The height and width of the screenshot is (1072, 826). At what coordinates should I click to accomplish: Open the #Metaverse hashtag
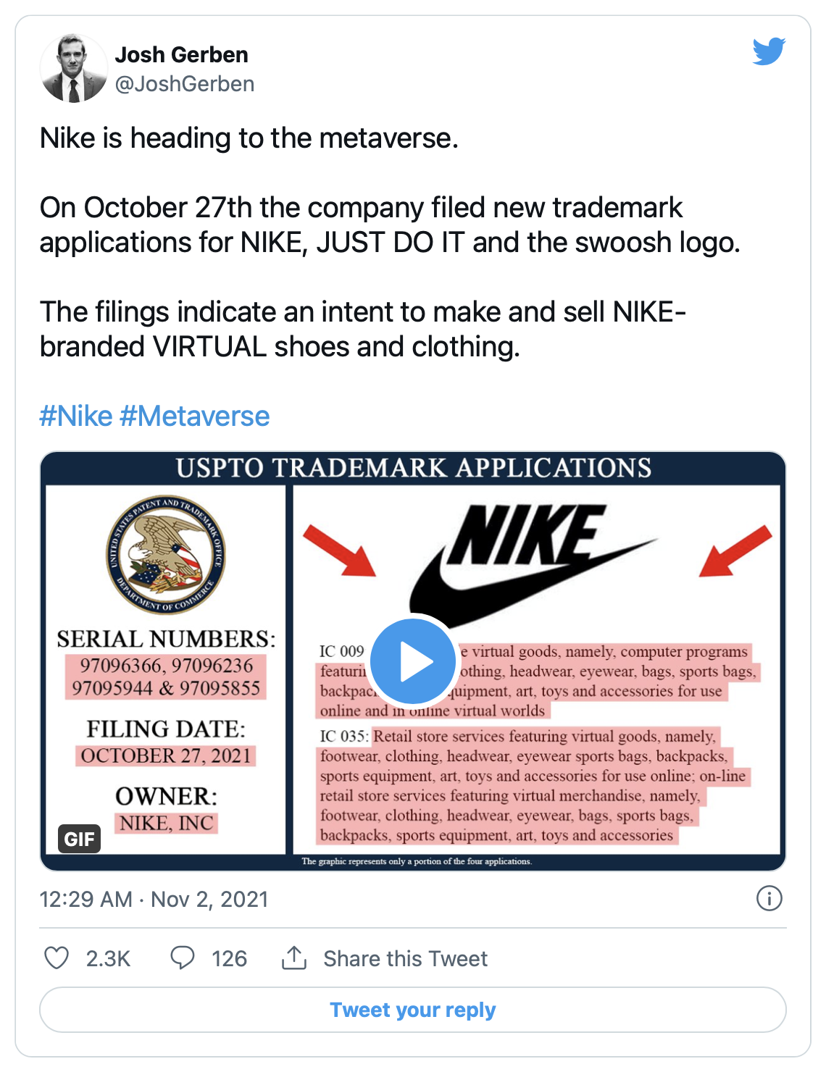tap(194, 416)
